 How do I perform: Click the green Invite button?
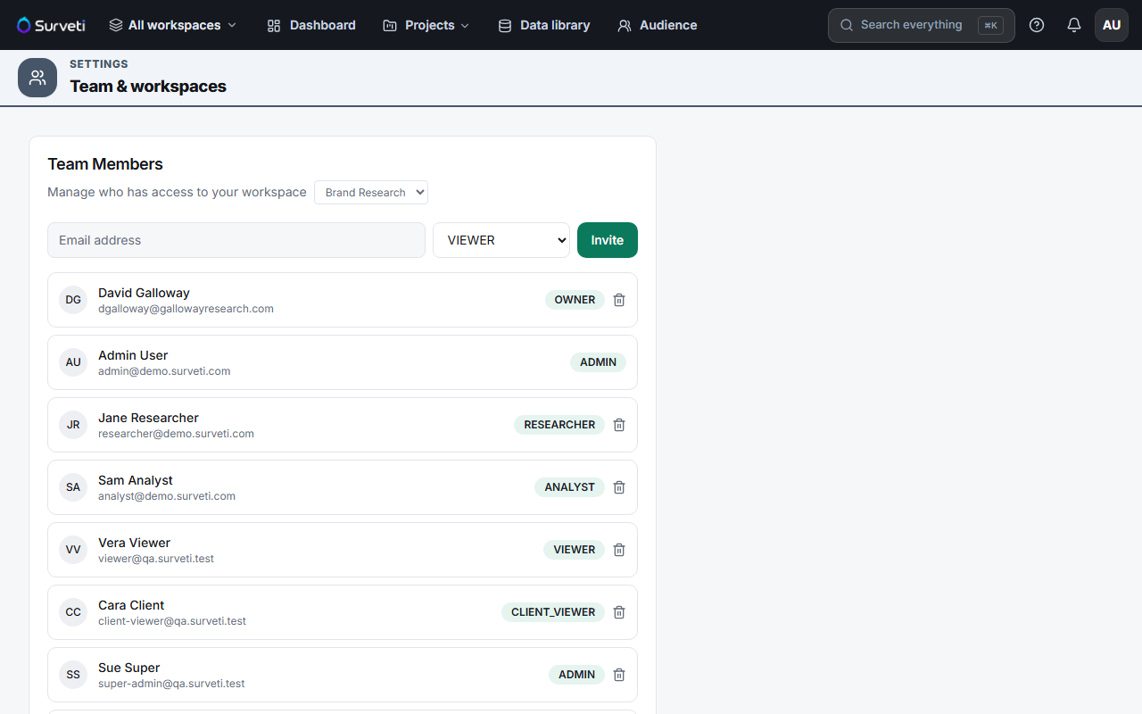tap(608, 240)
